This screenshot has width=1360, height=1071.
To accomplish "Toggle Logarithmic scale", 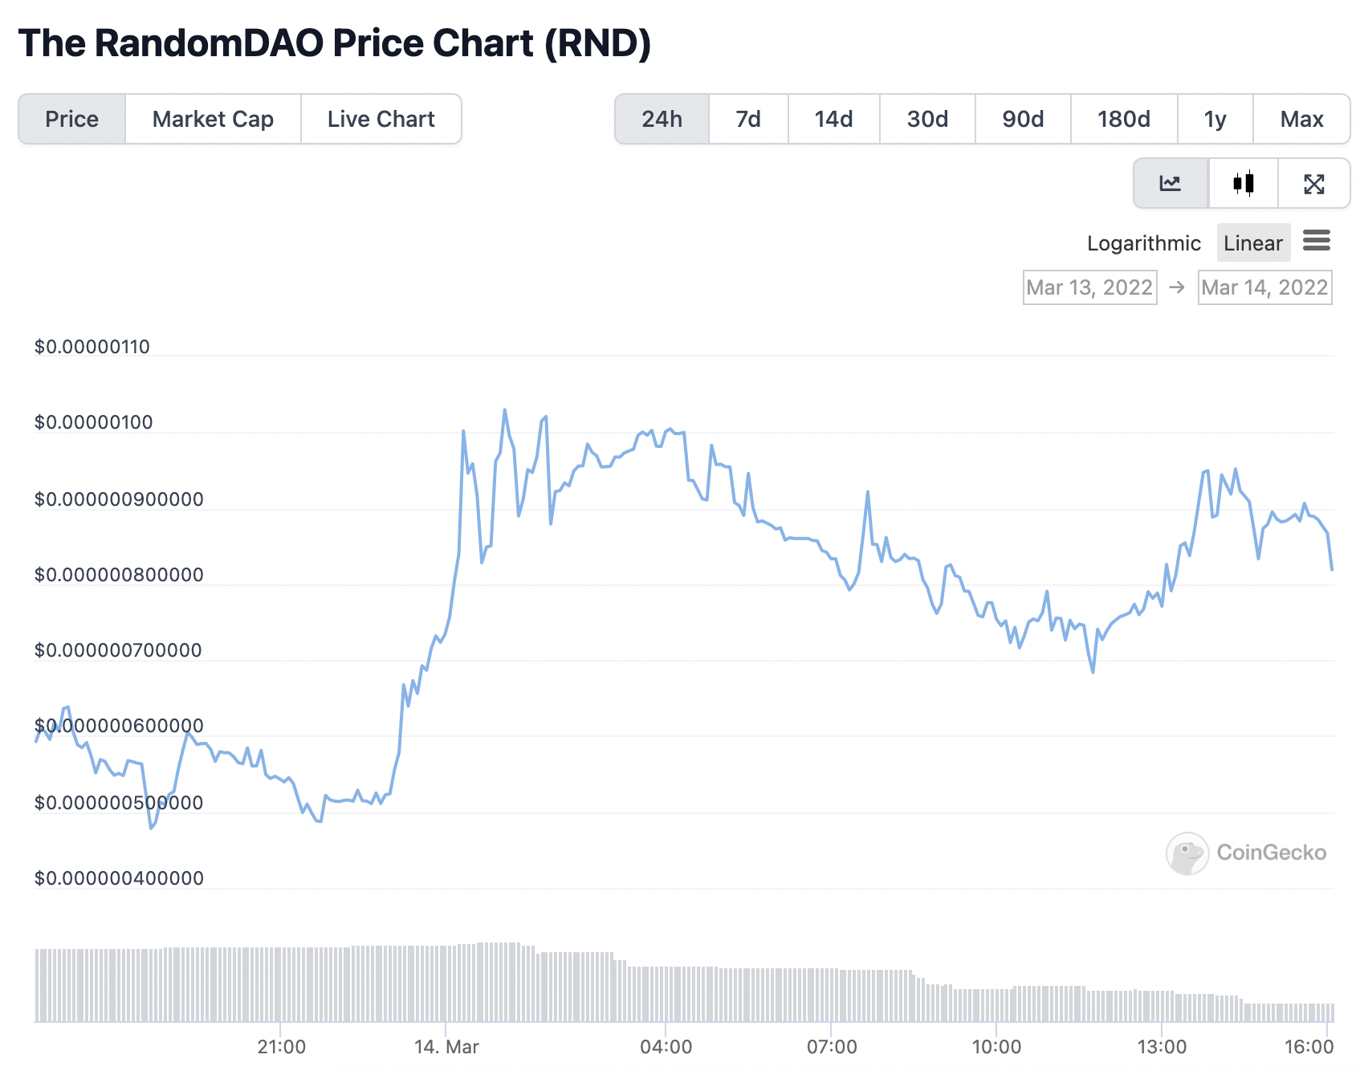I will coord(1143,243).
